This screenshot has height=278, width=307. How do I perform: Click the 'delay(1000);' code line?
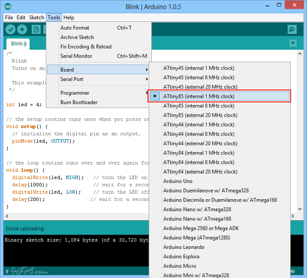(x=30, y=185)
